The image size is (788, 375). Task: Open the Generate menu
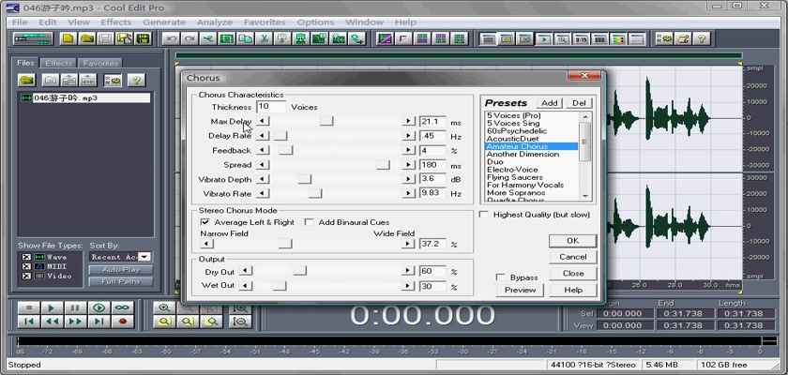point(164,22)
